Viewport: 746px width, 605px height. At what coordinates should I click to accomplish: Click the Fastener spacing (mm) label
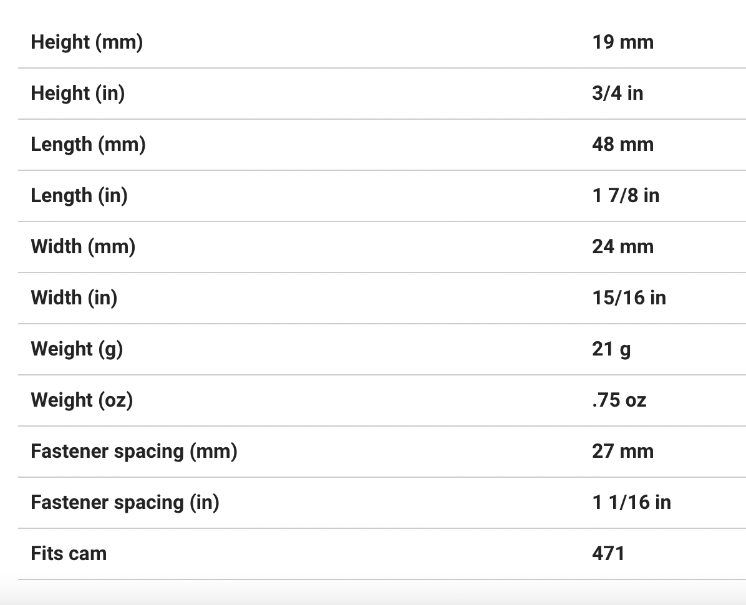point(134,452)
